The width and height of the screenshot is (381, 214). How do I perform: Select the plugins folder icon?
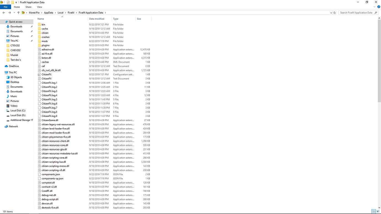pyautogui.click(x=39, y=45)
